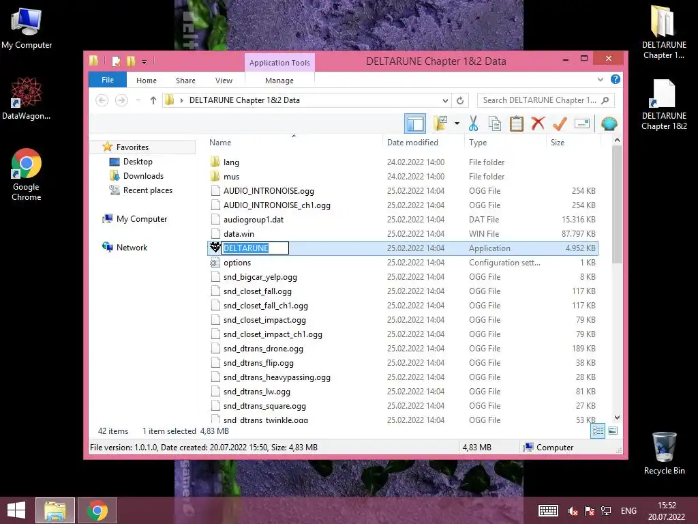Viewport: 698px width, 524px height.
Task: Click the Copy documents icon
Action: [x=495, y=124]
